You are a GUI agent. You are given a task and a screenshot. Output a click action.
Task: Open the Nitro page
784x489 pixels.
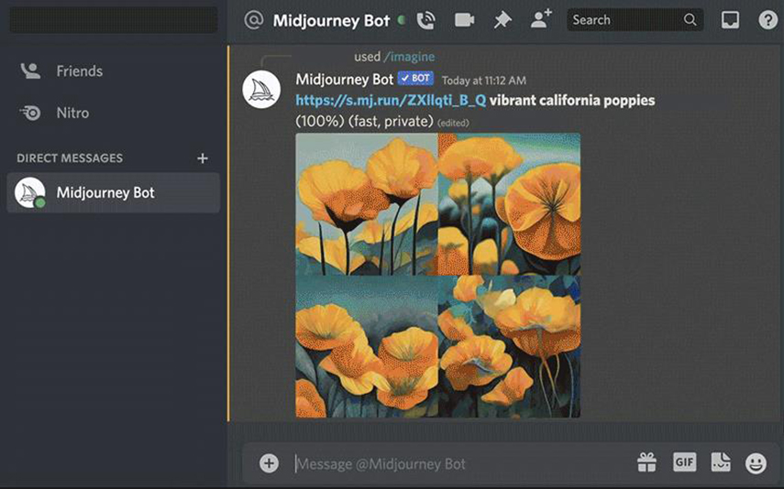(x=72, y=114)
